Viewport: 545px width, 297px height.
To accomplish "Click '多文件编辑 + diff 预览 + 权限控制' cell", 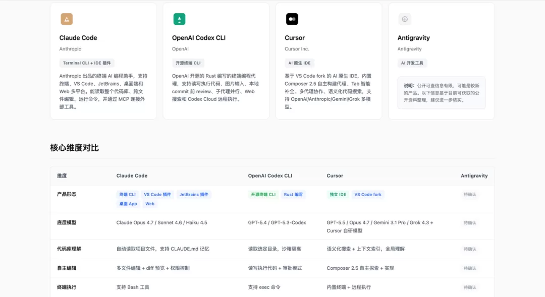I will [x=153, y=268].
